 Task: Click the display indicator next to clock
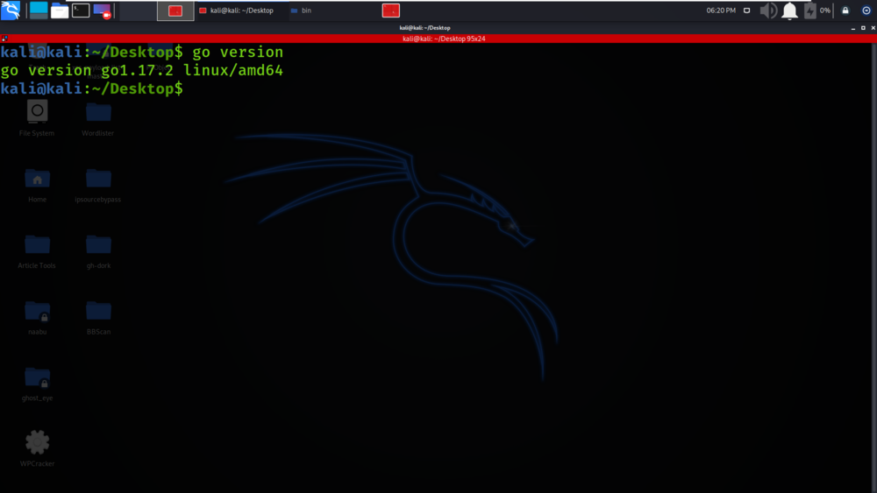point(746,11)
